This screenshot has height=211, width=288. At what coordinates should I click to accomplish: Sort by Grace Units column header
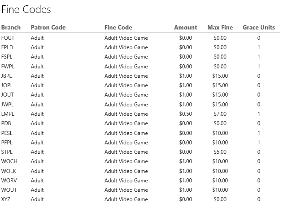tap(259, 27)
